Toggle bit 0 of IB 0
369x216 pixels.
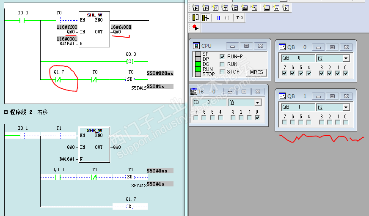(257, 118)
